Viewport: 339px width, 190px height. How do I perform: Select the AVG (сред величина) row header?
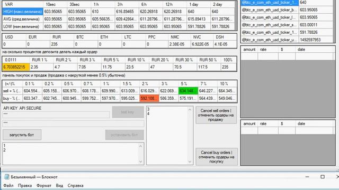tap(23, 19)
